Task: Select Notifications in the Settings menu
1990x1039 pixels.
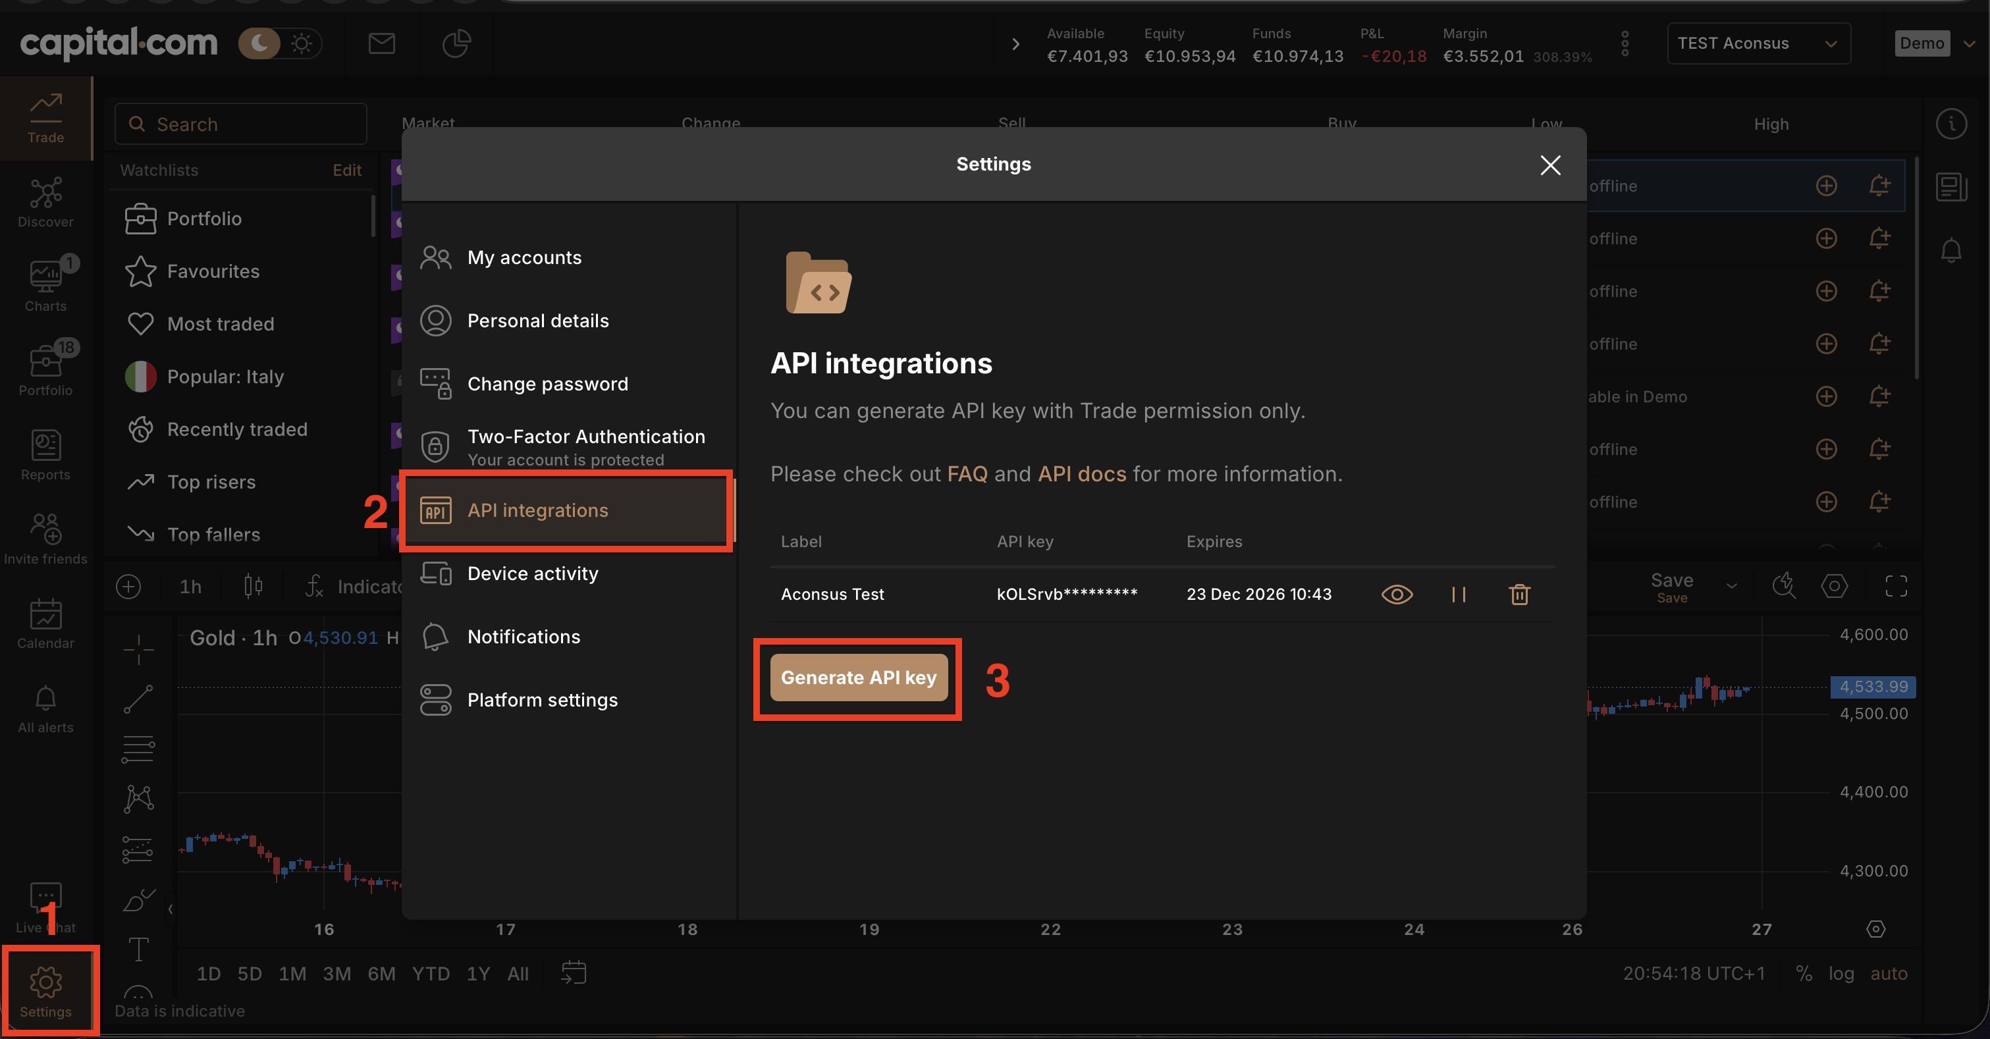Action: (x=523, y=636)
